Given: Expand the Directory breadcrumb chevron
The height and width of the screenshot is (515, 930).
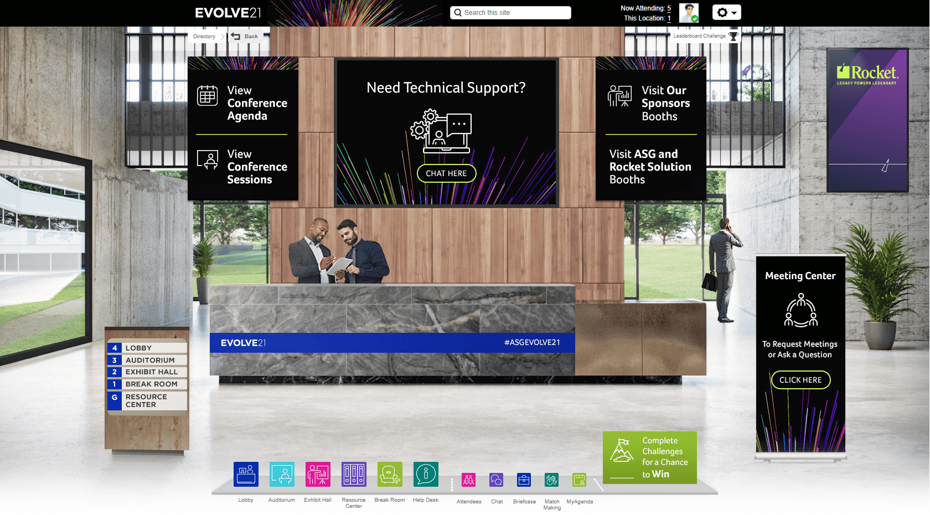Looking at the screenshot, I should pyautogui.click(x=223, y=37).
